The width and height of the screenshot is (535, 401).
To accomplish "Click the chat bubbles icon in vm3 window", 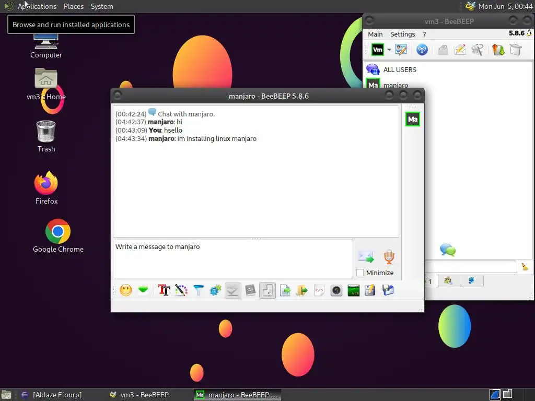I will 448,250.
